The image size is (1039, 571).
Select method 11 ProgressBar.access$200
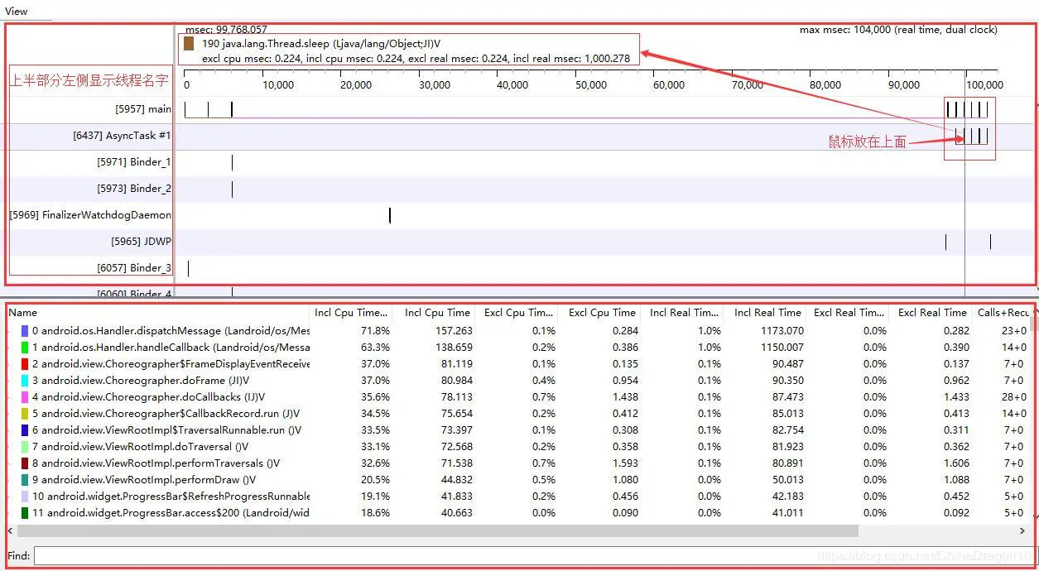pos(171,513)
